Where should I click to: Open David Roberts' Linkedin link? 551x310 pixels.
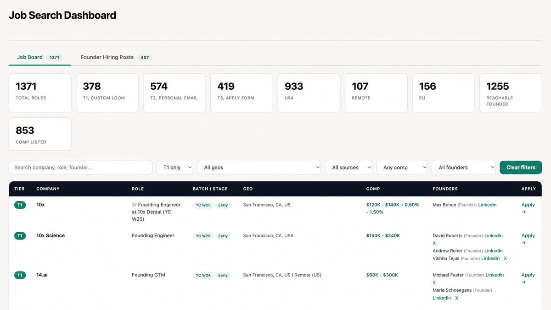pyautogui.click(x=494, y=235)
